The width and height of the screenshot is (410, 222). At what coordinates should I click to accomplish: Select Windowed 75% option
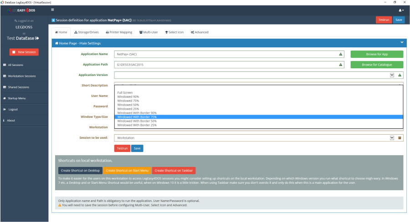tap(259, 101)
